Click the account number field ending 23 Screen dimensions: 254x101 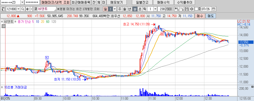pos(11,2)
